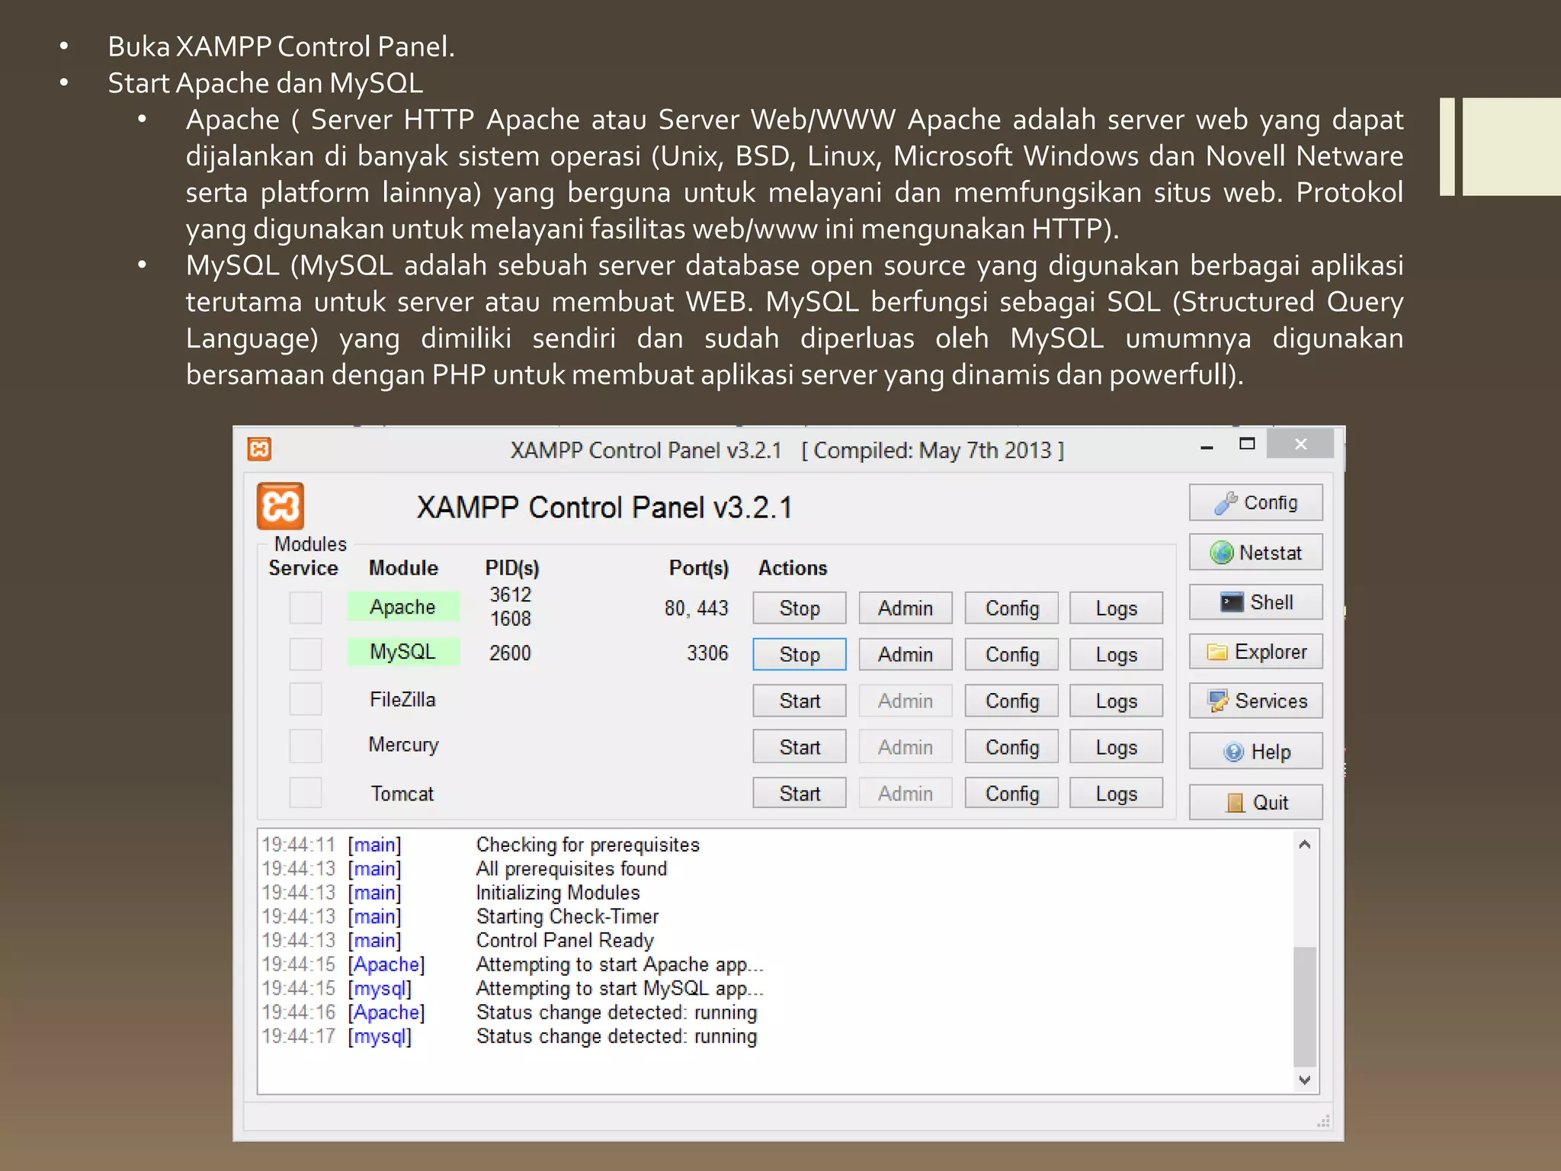1561x1171 pixels.
Task: Open the Tomcat Config menu
Action: point(1011,793)
